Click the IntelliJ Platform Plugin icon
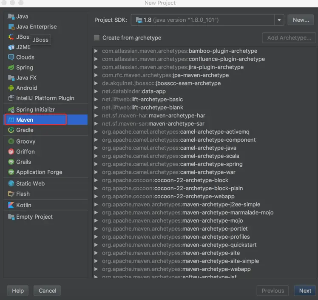 (x=11, y=98)
